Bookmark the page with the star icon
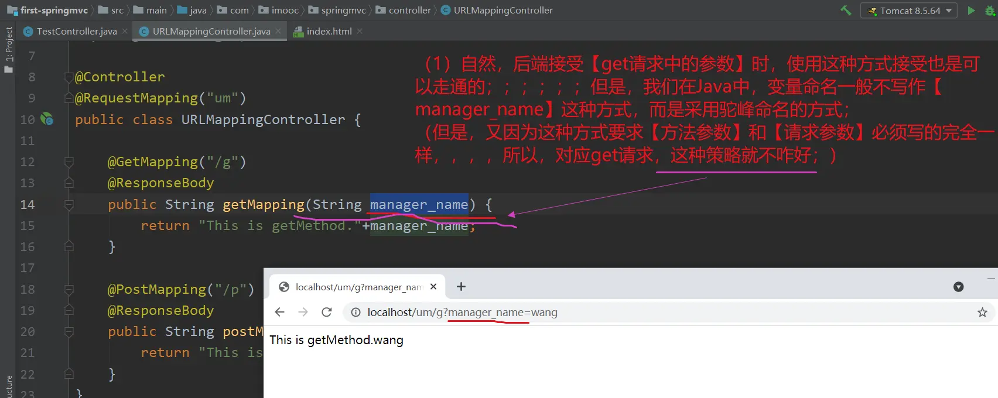The image size is (998, 398). [982, 313]
